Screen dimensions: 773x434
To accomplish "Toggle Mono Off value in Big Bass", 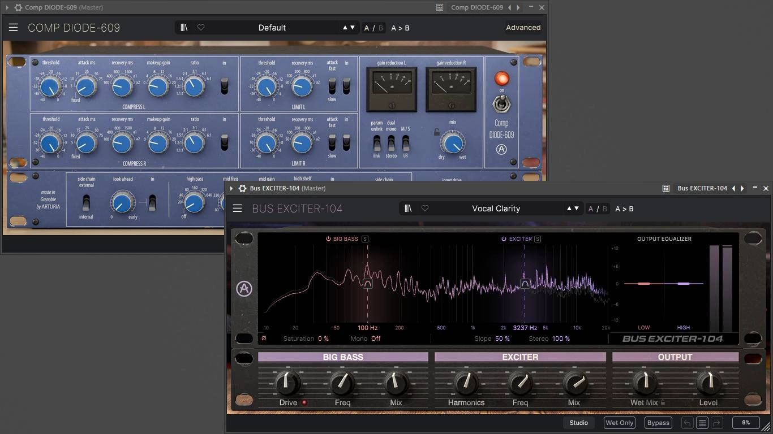I will pos(376,338).
